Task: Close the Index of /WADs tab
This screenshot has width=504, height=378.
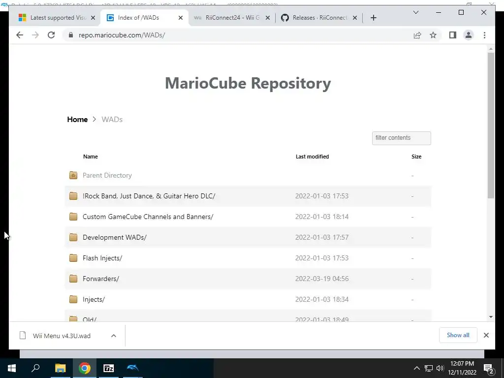Action: (180, 18)
